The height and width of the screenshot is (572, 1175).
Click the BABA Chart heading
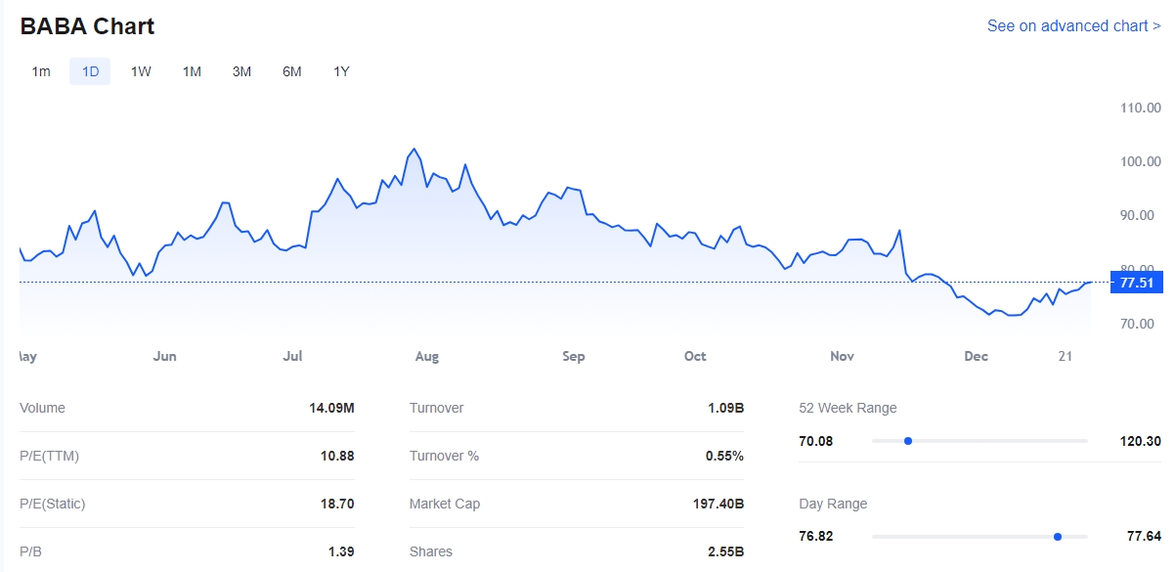point(87,26)
